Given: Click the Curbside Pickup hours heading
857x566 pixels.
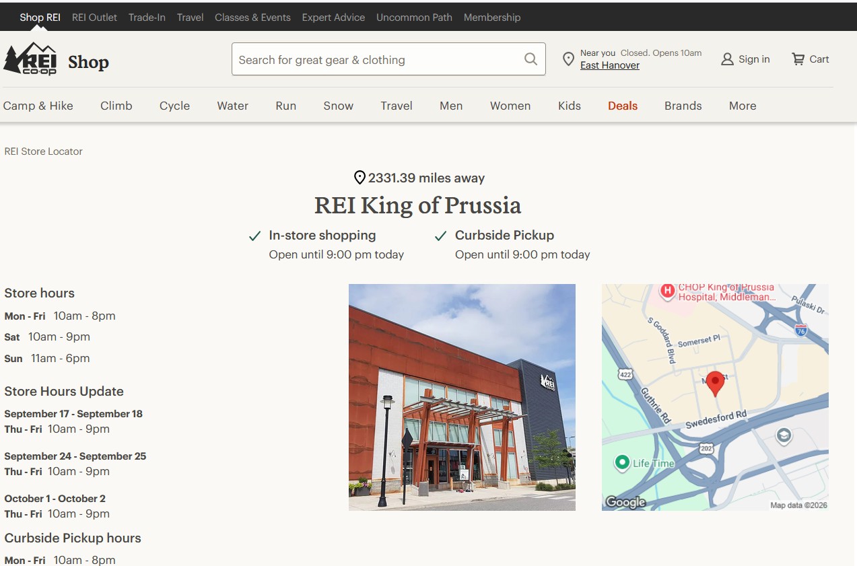Looking at the screenshot, I should 73,538.
